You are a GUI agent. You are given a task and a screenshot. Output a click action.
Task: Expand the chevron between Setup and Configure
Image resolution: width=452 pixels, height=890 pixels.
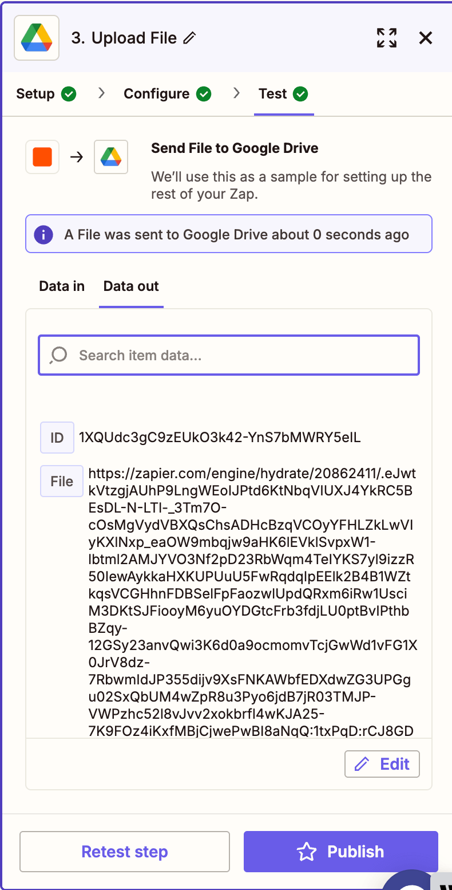[x=101, y=93]
